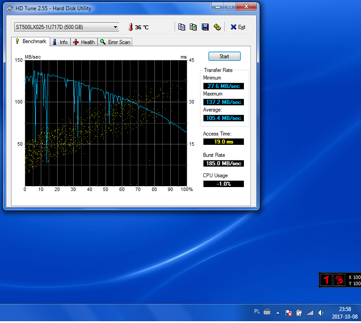Viewport: 361px width, 323px height.
Task: Click the HD Tune 2.55 window title text
Action: tap(53, 8)
